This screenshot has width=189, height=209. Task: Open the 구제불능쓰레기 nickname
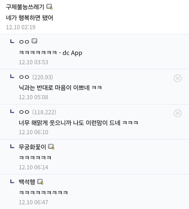[25, 7]
